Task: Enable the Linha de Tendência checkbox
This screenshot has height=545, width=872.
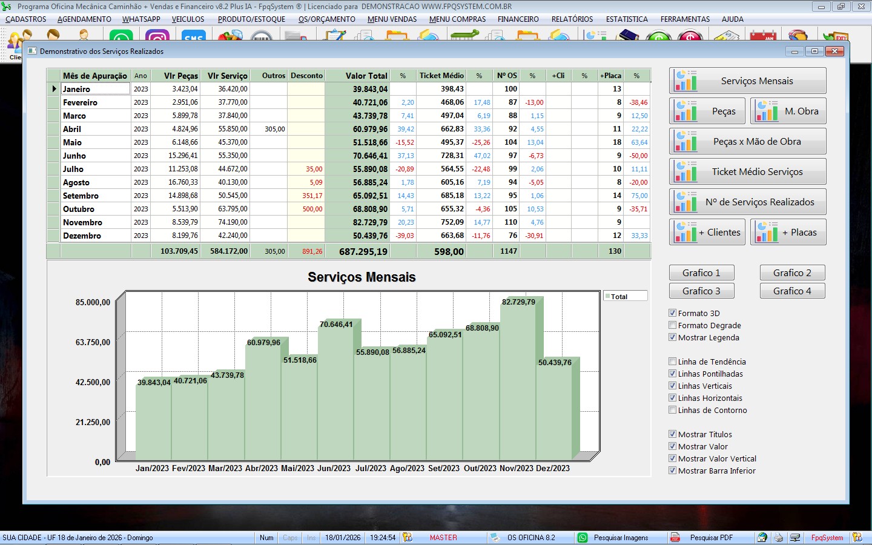Action: coord(672,362)
